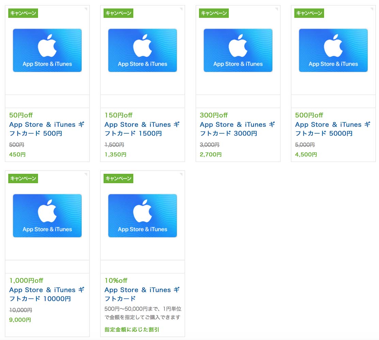Select the 50円off label
The width and height of the screenshot is (379, 340).
click(x=21, y=115)
